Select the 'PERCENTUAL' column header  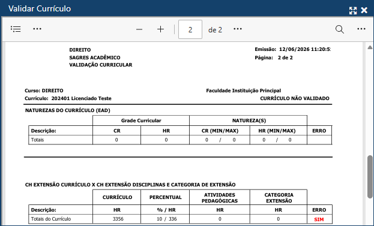click(165, 197)
